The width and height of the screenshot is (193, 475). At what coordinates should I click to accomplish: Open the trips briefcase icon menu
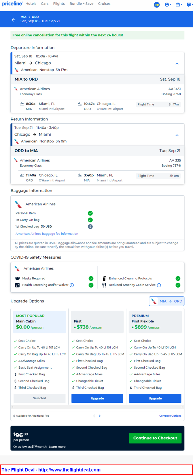click(179, 5)
